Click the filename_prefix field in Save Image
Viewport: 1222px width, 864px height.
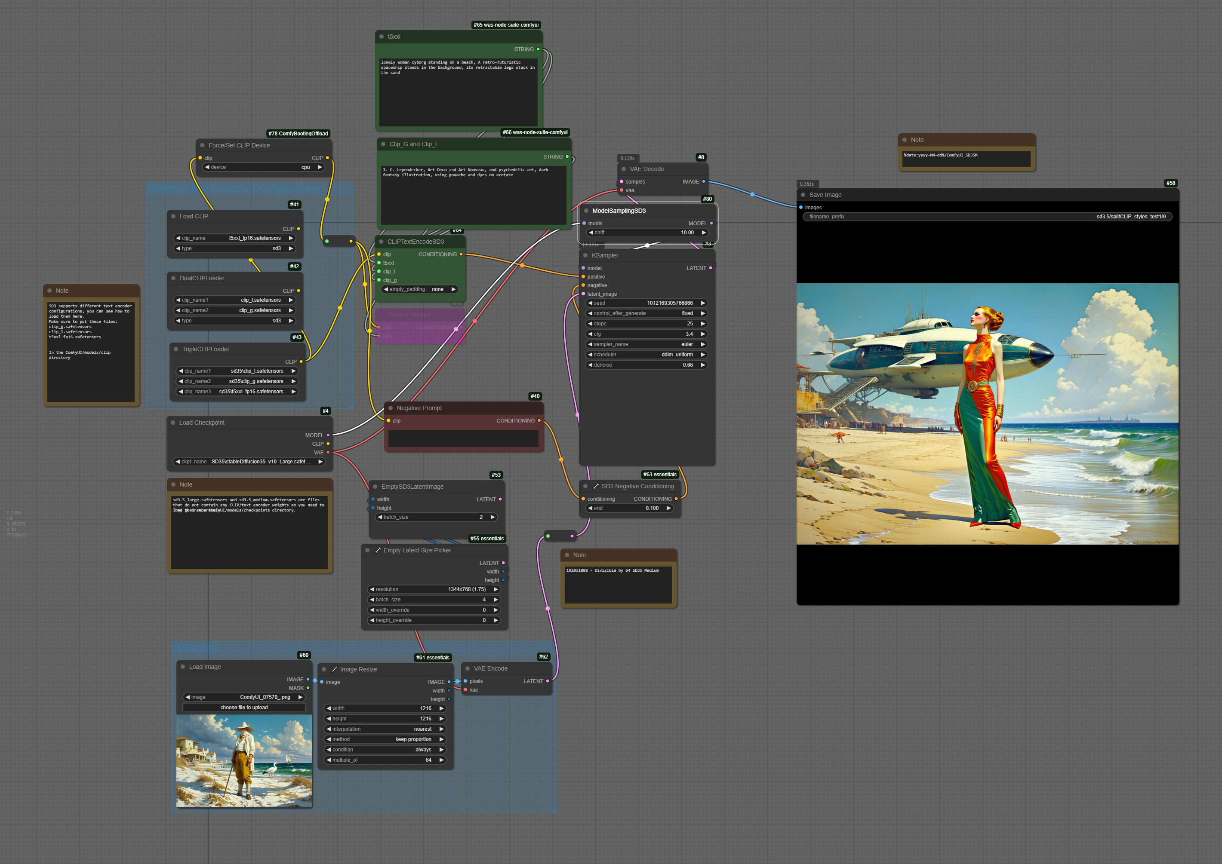[987, 217]
